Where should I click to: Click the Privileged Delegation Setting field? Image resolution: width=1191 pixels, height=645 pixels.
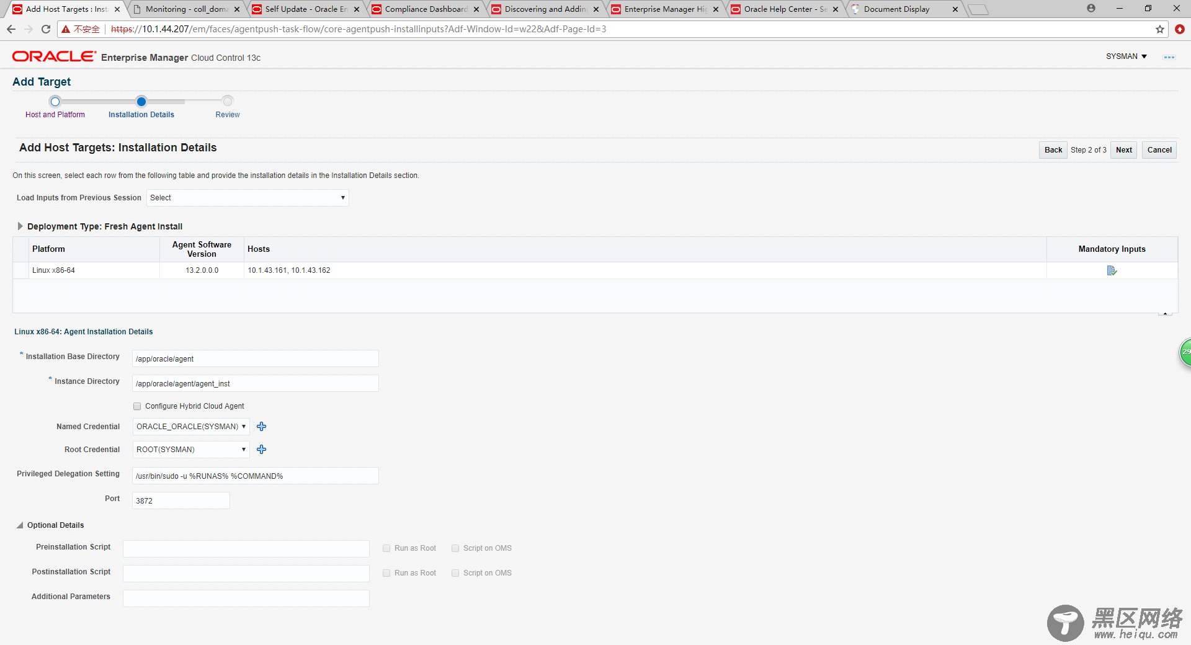click(x=255, y=476)
